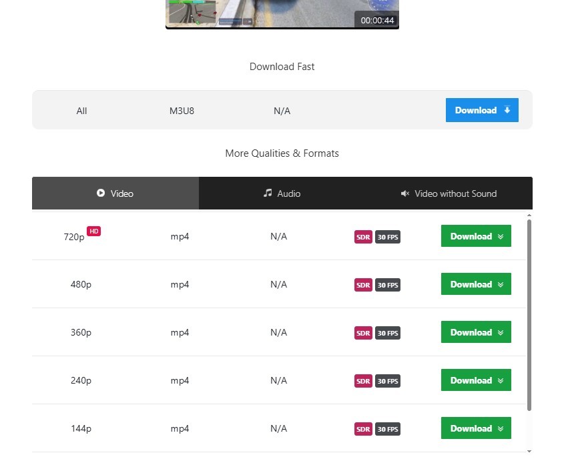Click the formats list scrollbar

pos(529,314)
